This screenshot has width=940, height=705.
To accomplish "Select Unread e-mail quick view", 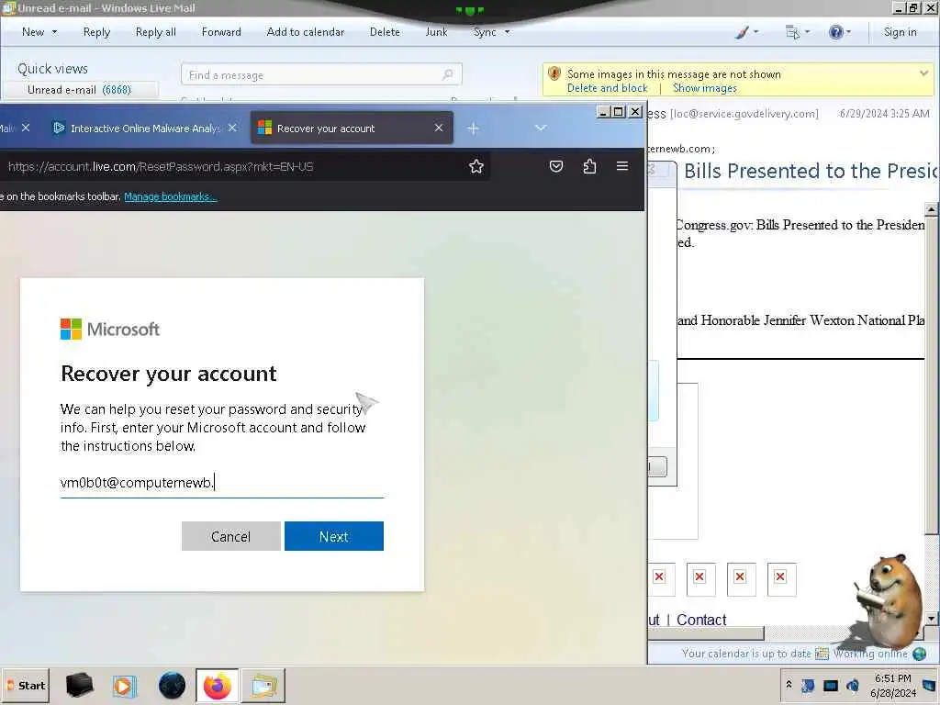I will 79,90.
